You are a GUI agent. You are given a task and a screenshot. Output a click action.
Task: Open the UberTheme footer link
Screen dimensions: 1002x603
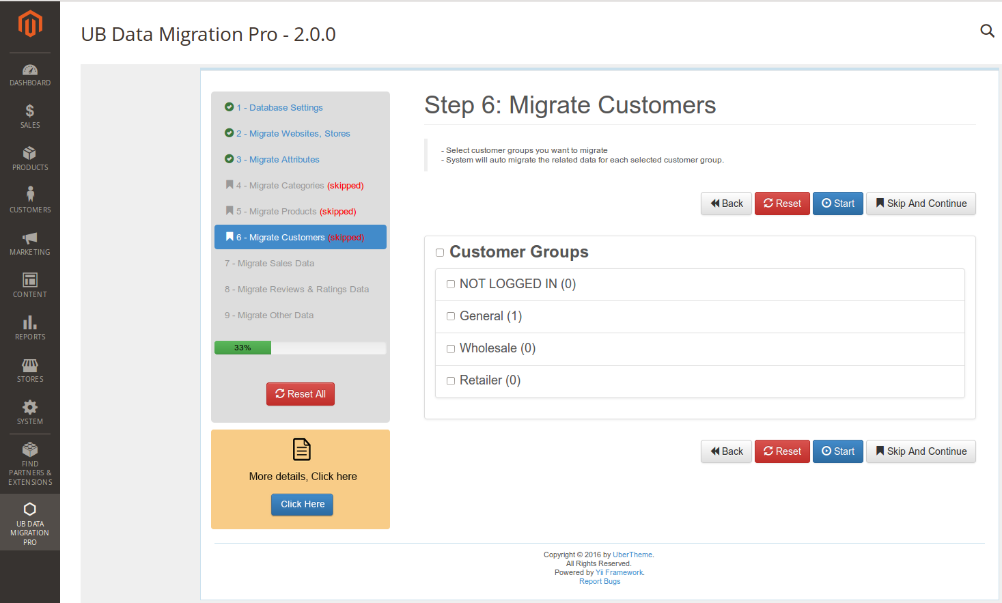click(632, 555)
